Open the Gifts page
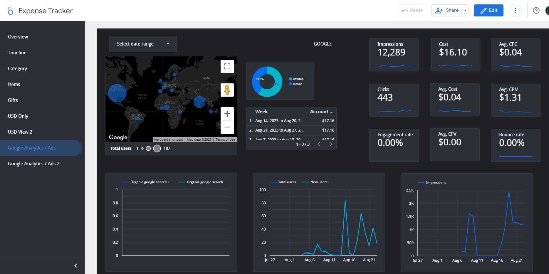 tap(41, 100)
